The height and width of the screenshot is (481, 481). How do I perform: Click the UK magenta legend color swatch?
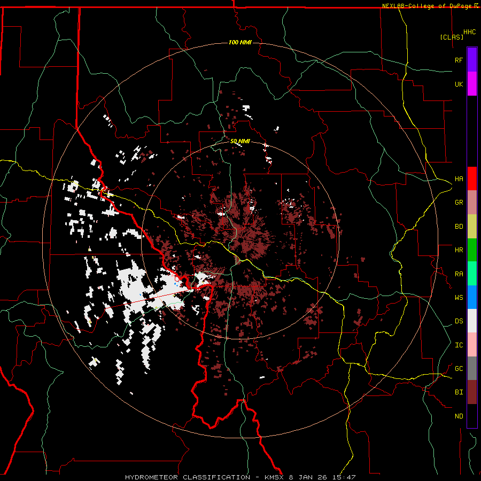pos(472,84)
